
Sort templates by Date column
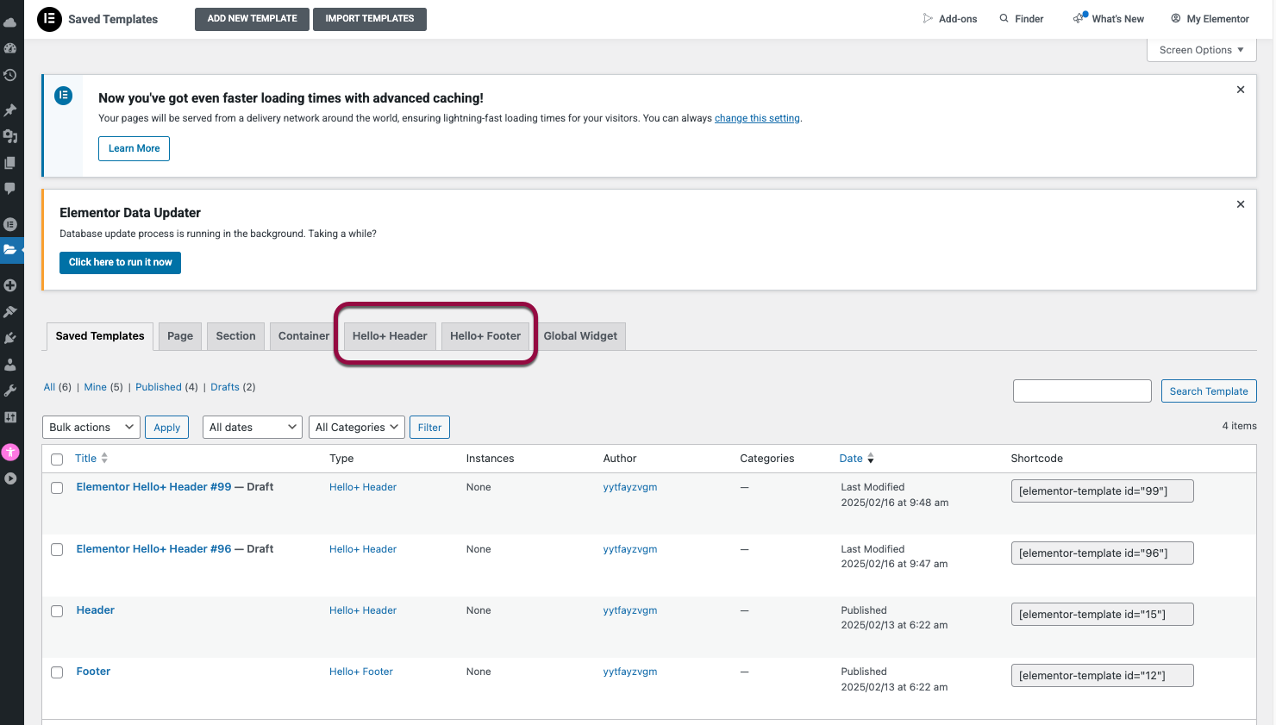[857, 459]
